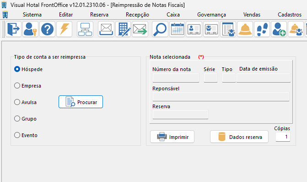This screenshot has height=182, width=307.
Task: Click the envelope with green arrow icon
Action: coord(140,29)
